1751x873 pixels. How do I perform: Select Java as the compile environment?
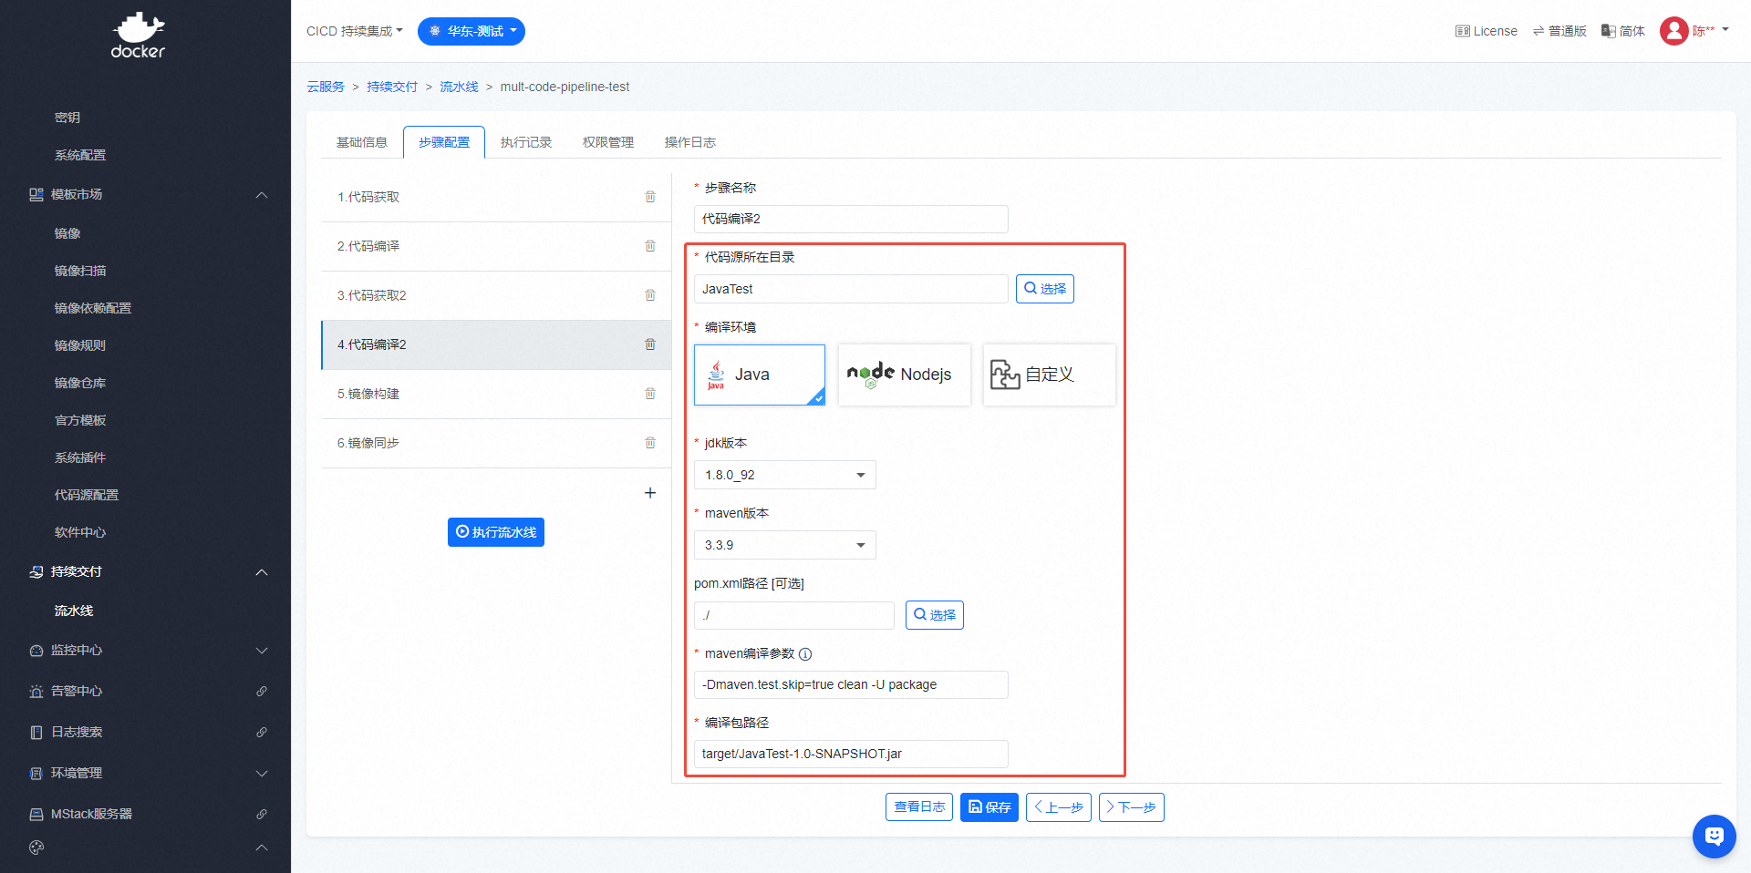(759, 375)
